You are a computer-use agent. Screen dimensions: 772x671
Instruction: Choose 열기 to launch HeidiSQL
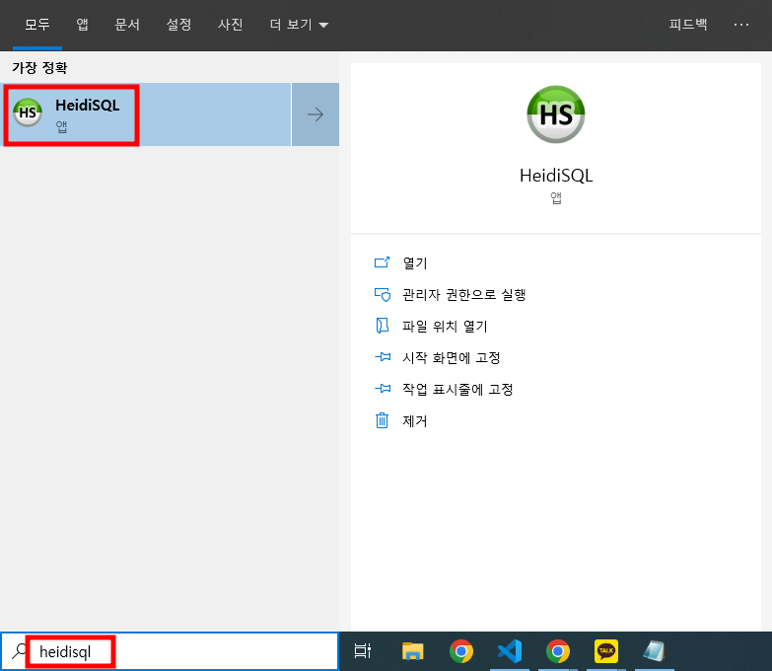coord(414,263)
